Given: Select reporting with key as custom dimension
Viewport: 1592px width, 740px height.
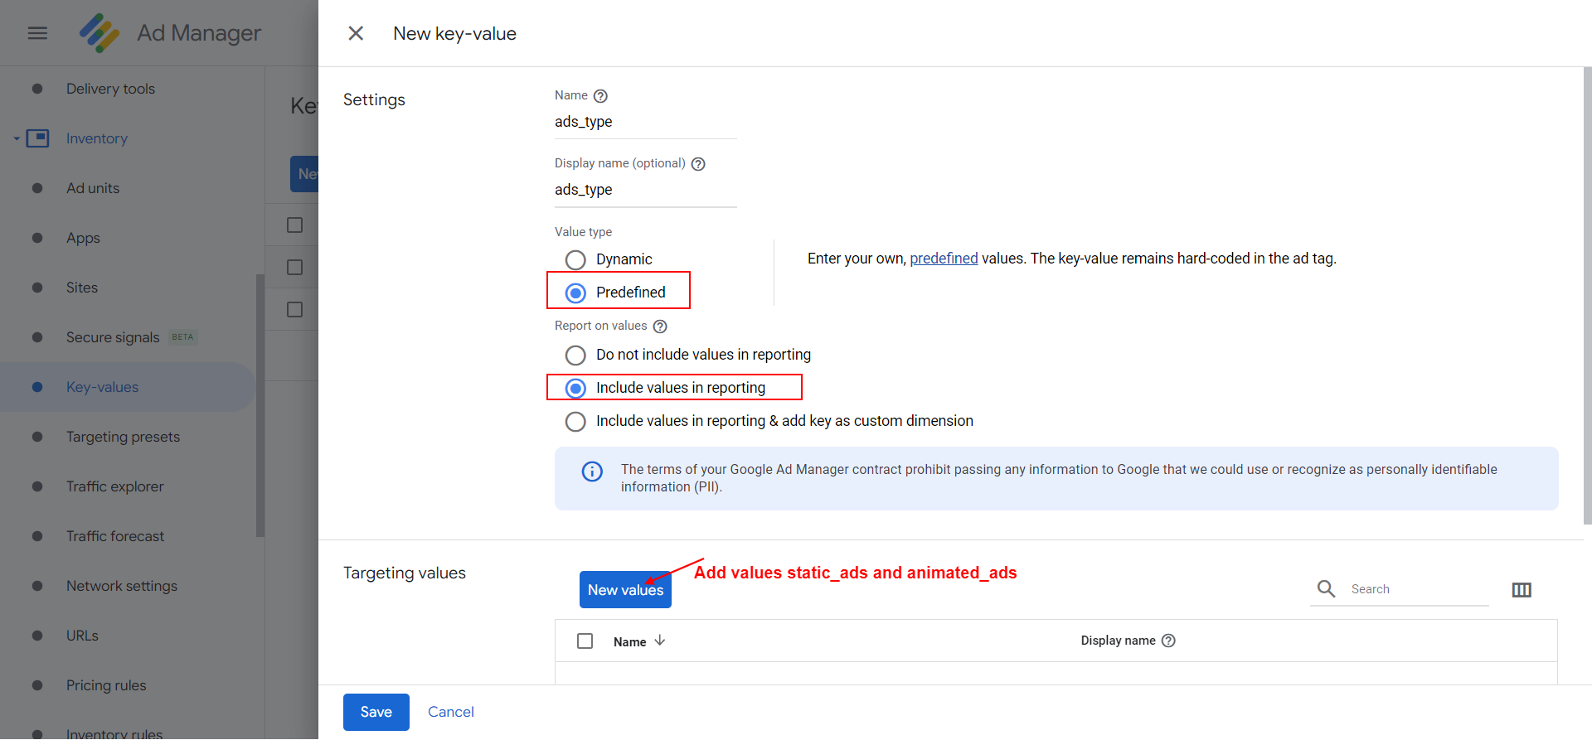Looking at the screenshot, I should pos(575,422).
